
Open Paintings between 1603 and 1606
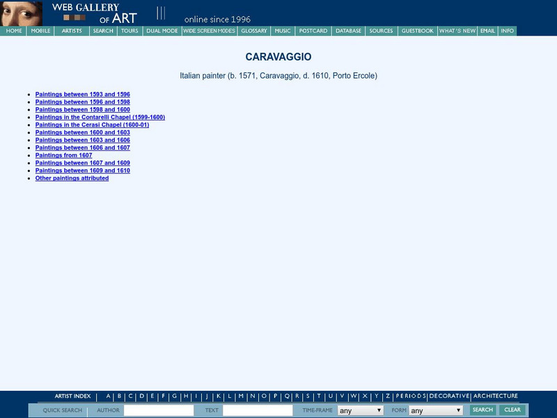coord(82,140)
